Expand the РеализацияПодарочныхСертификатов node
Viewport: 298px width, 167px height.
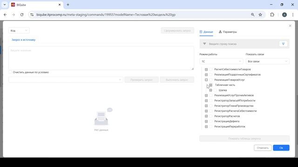click(206, 75)
